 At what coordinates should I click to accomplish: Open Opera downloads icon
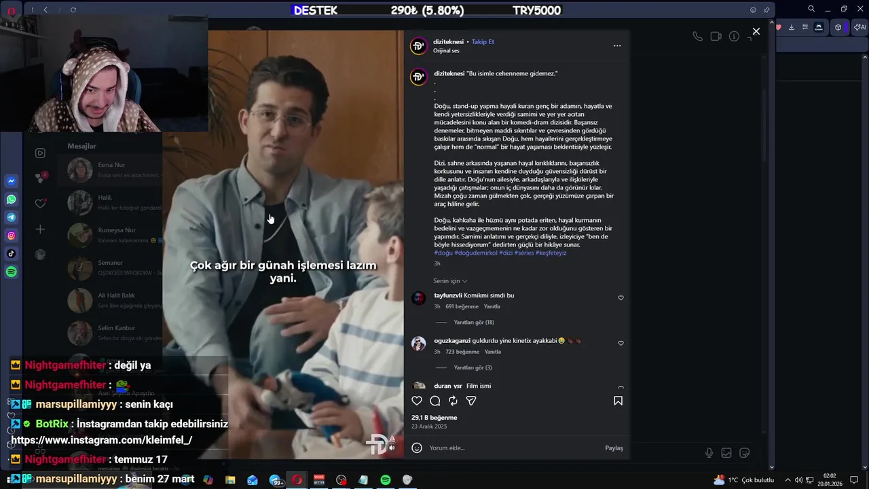click(792, 27)
